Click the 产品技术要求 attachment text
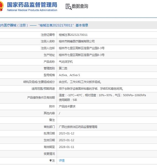 (x=67, y=106)
